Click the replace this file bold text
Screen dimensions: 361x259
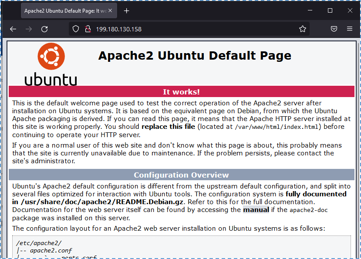pos(168,127)
